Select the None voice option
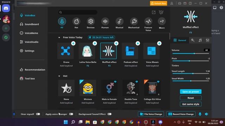 pos(66,88)
